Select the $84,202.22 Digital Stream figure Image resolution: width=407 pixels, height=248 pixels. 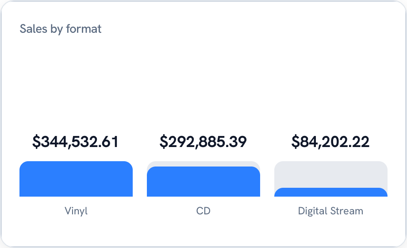[x=330, y=142]
